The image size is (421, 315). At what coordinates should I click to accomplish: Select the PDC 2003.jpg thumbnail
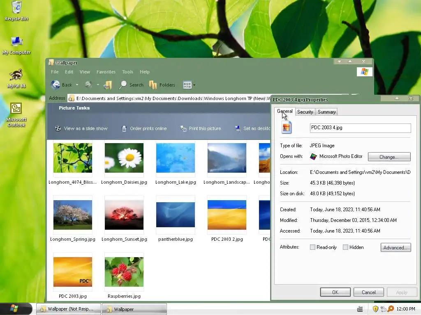click(72, 272)
